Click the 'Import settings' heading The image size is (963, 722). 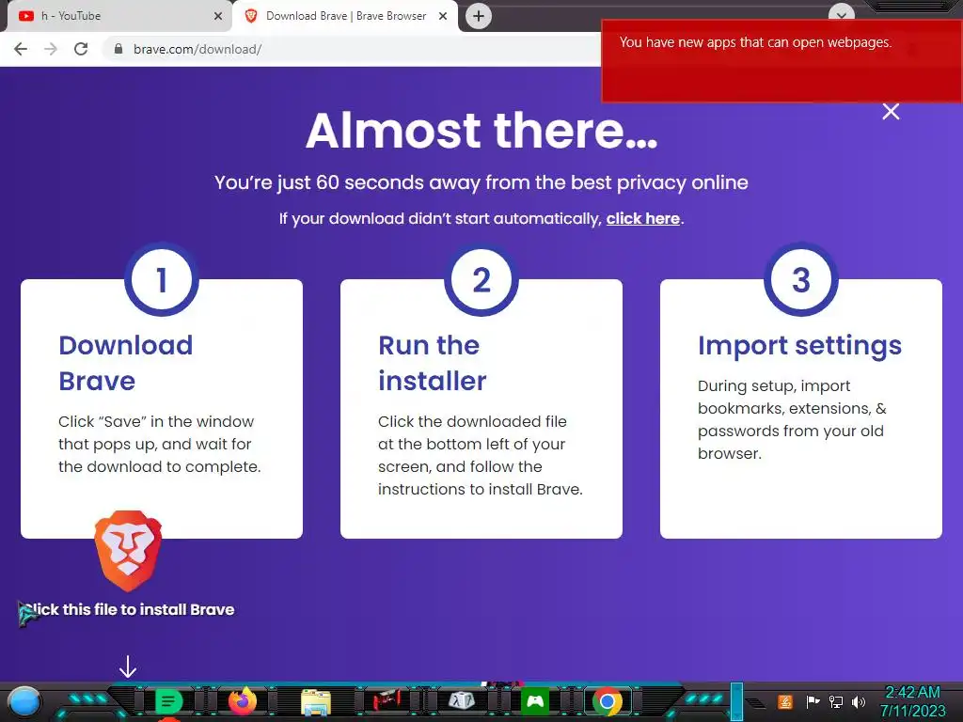tap(799, 346)
